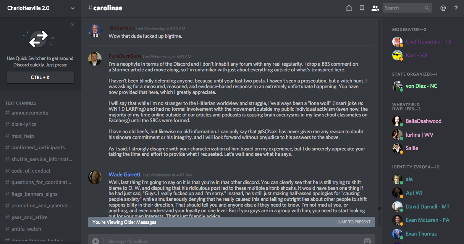Expand the Charlottesville 2.0 server menu
Viewport: 464px width, 244px height.
73,8
